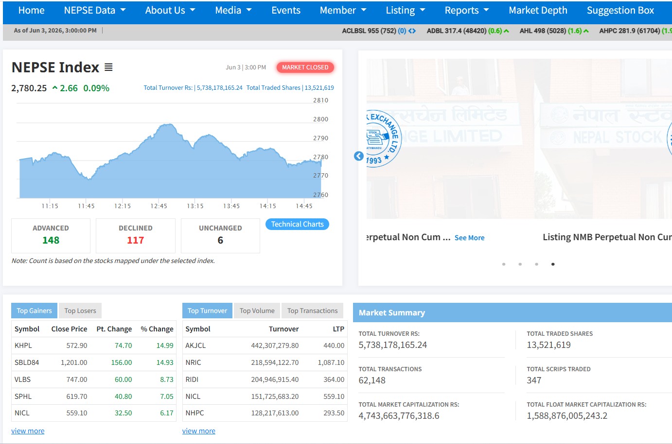Go to the previous carousel slide
672x444 pixels.
359,156
